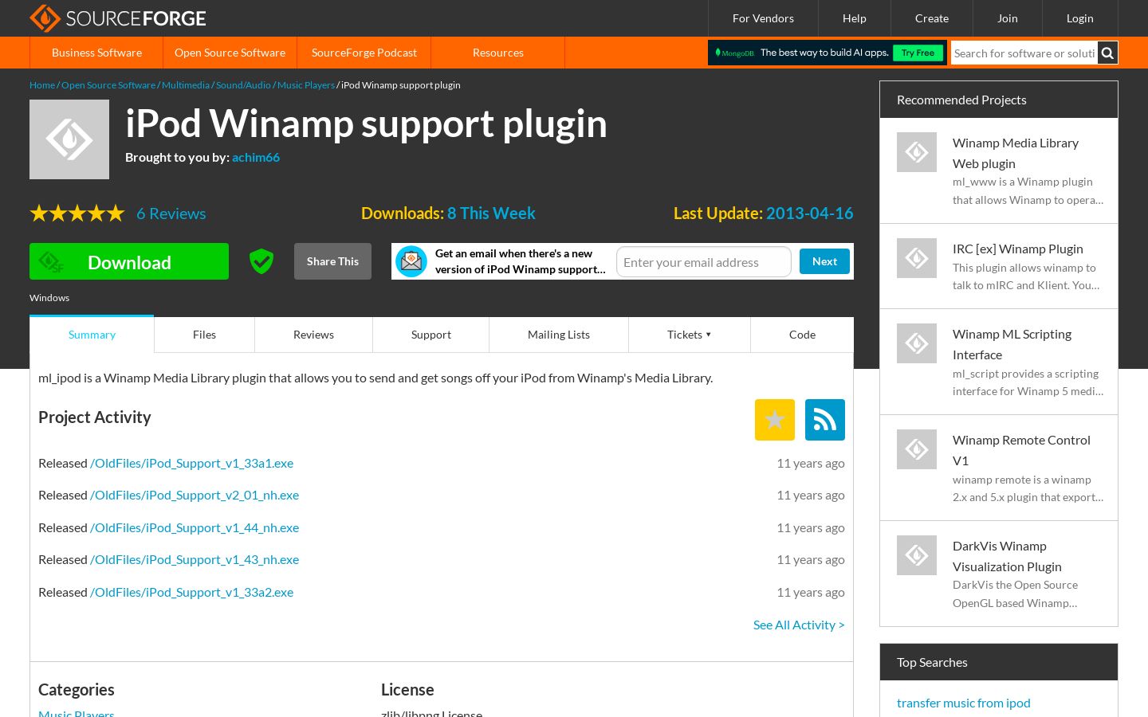The image size is (1148, 717).
Task: Click the MongoDB Try Free ad button
Action: 918,53
